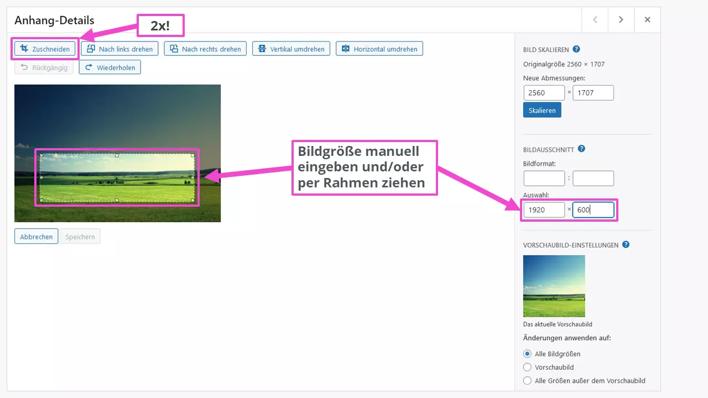708x398 pixels.
Task: Choose the Vorschaubild option
Action: tap(527, 367)
